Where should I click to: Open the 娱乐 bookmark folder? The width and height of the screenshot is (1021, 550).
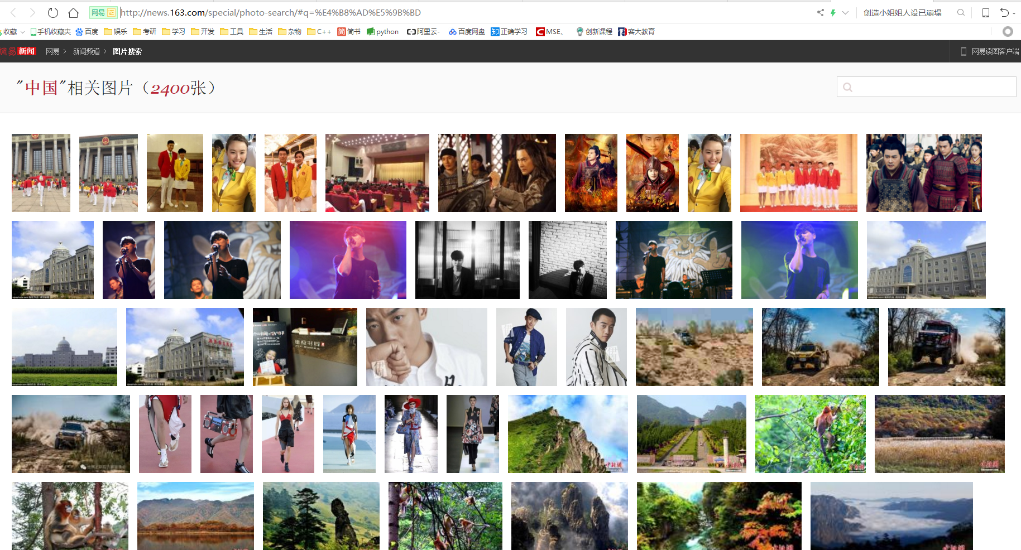(x=116, y=32)
